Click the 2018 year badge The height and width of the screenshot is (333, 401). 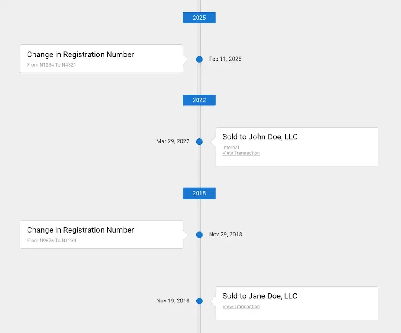199,193
